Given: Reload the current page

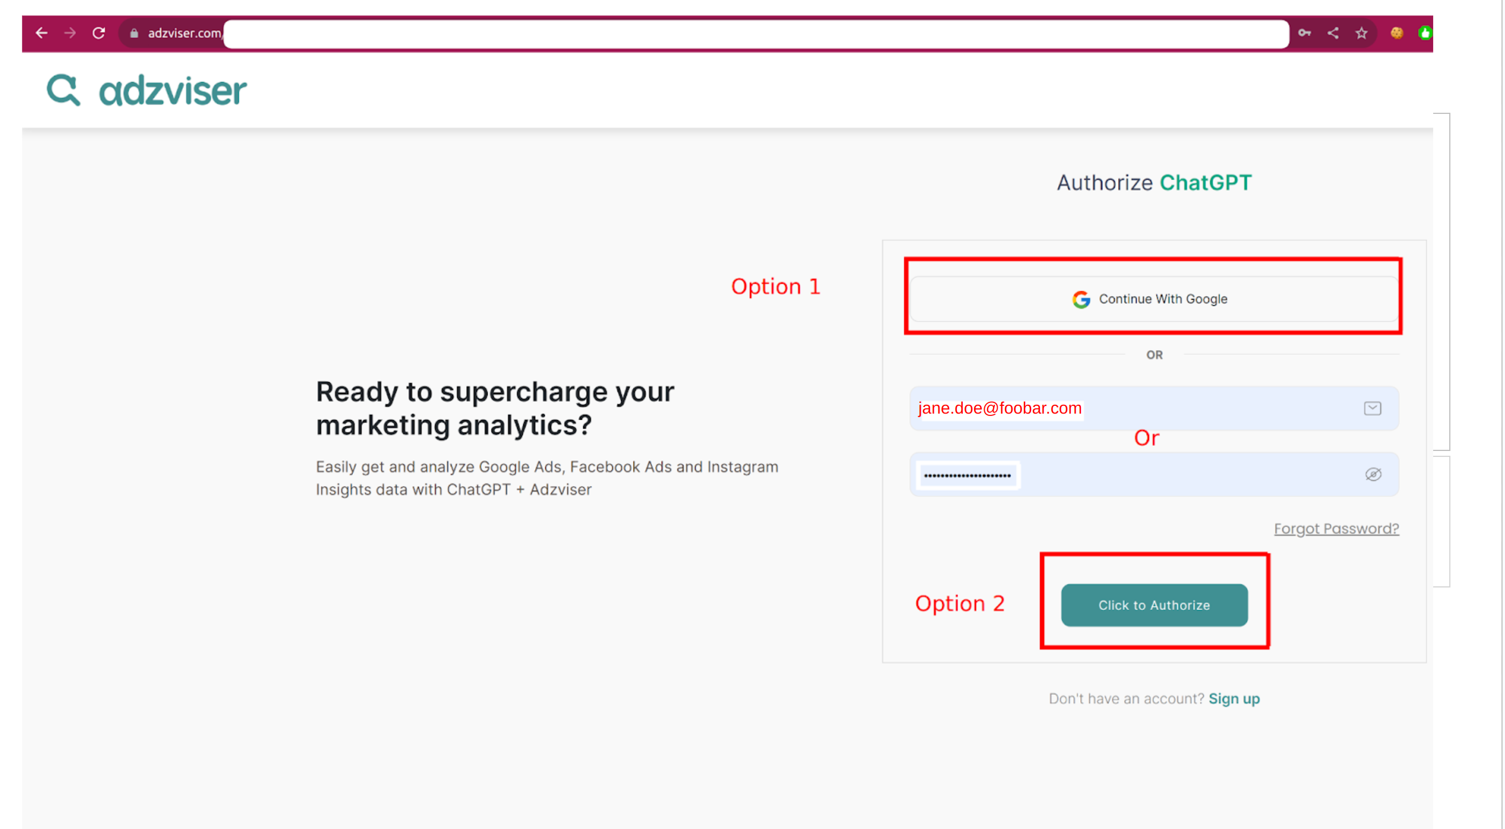Looking at the screenshot, I should coord(99,33).
